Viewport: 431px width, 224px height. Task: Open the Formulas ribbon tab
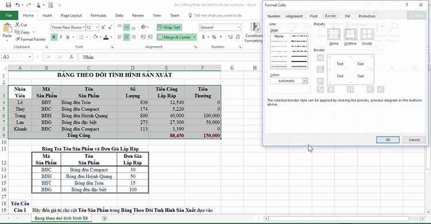[98, 16]
